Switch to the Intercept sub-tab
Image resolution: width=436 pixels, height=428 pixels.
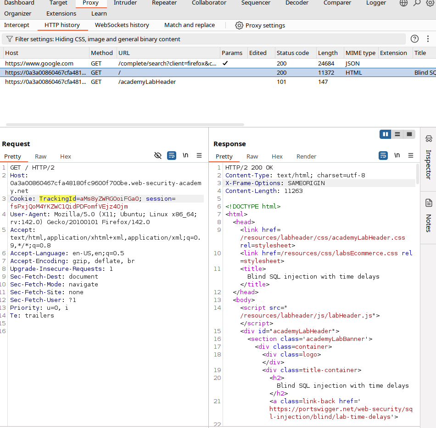[x=17, y=25]
